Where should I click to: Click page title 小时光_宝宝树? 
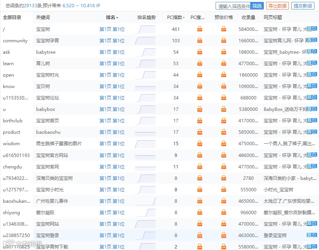click(x=278, y=190)
